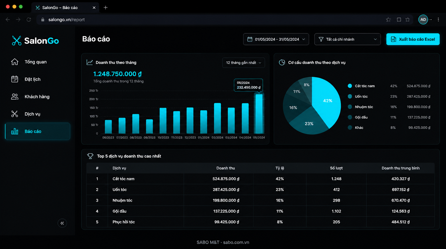Click the Cắt tóc nam table row name

[123, 179]
